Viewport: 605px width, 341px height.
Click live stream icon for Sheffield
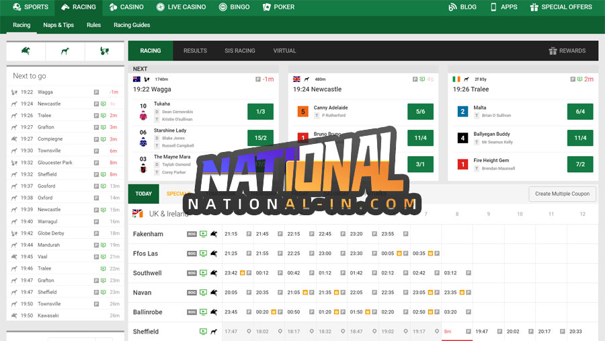[x=203, y=332]
